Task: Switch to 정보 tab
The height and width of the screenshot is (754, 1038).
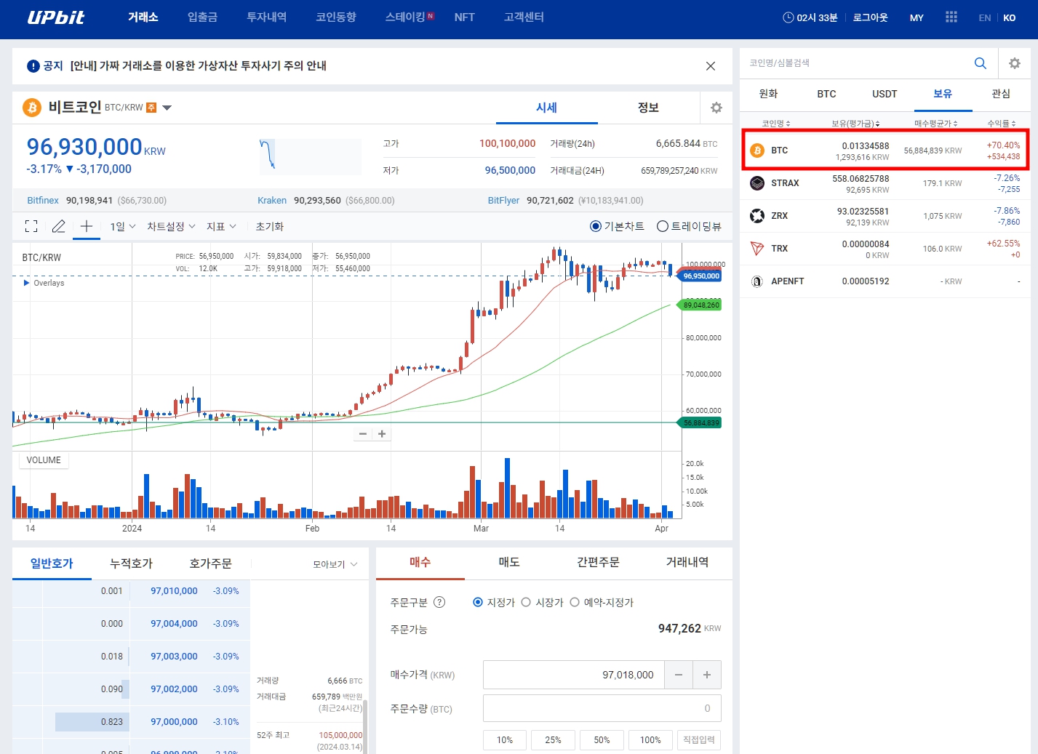Action: (648, 108)
